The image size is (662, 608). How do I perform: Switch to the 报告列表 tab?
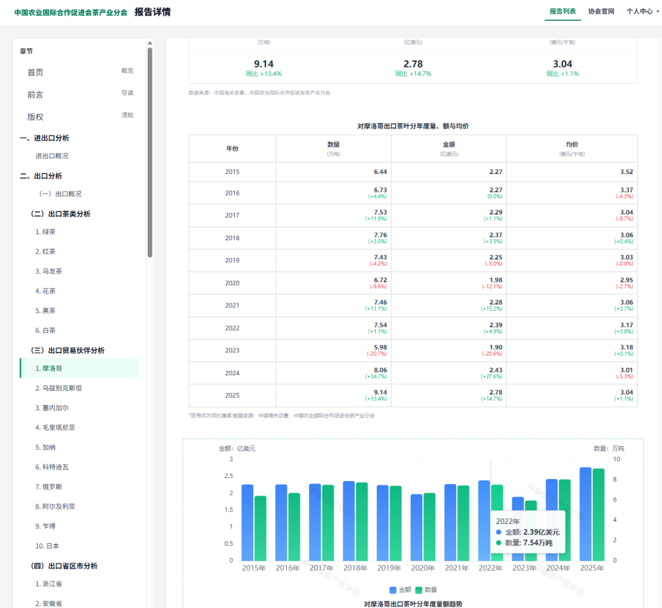[562, 12]
